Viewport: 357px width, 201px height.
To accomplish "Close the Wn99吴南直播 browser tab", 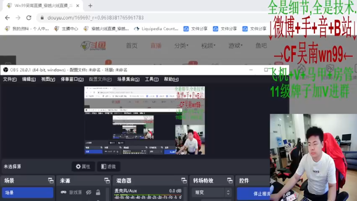I will 77,6.
